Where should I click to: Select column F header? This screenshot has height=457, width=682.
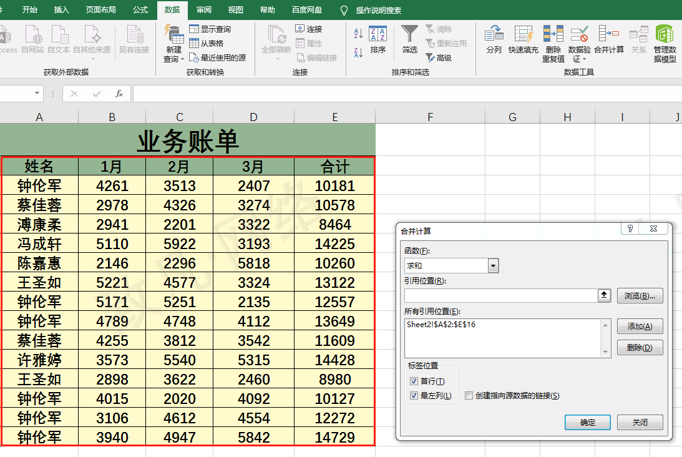tap(430, 117)
